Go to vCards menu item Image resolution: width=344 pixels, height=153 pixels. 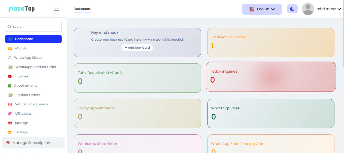pyautogui.click(x=33, y=48)
